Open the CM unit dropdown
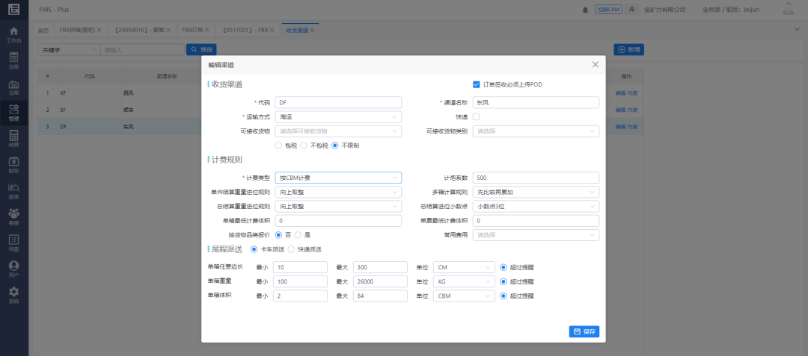This screenshot has height=356, width=808. (x=465, y=267)
